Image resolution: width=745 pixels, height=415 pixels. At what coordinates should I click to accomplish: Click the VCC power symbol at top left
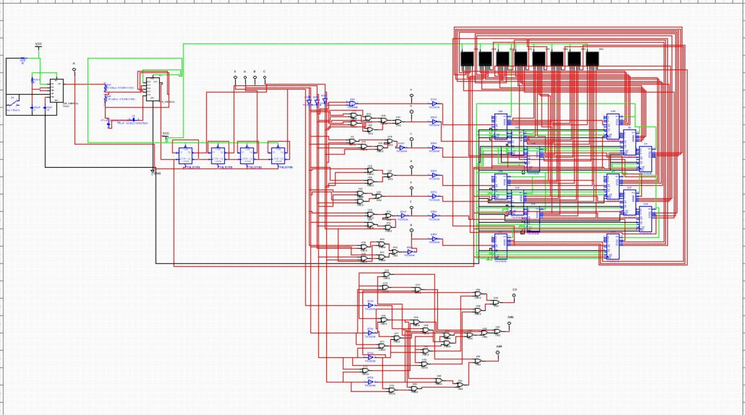pos(38,46)
